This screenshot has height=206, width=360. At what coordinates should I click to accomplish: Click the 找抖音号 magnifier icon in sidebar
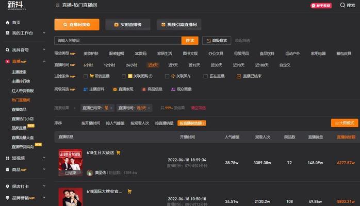(8, 50)
